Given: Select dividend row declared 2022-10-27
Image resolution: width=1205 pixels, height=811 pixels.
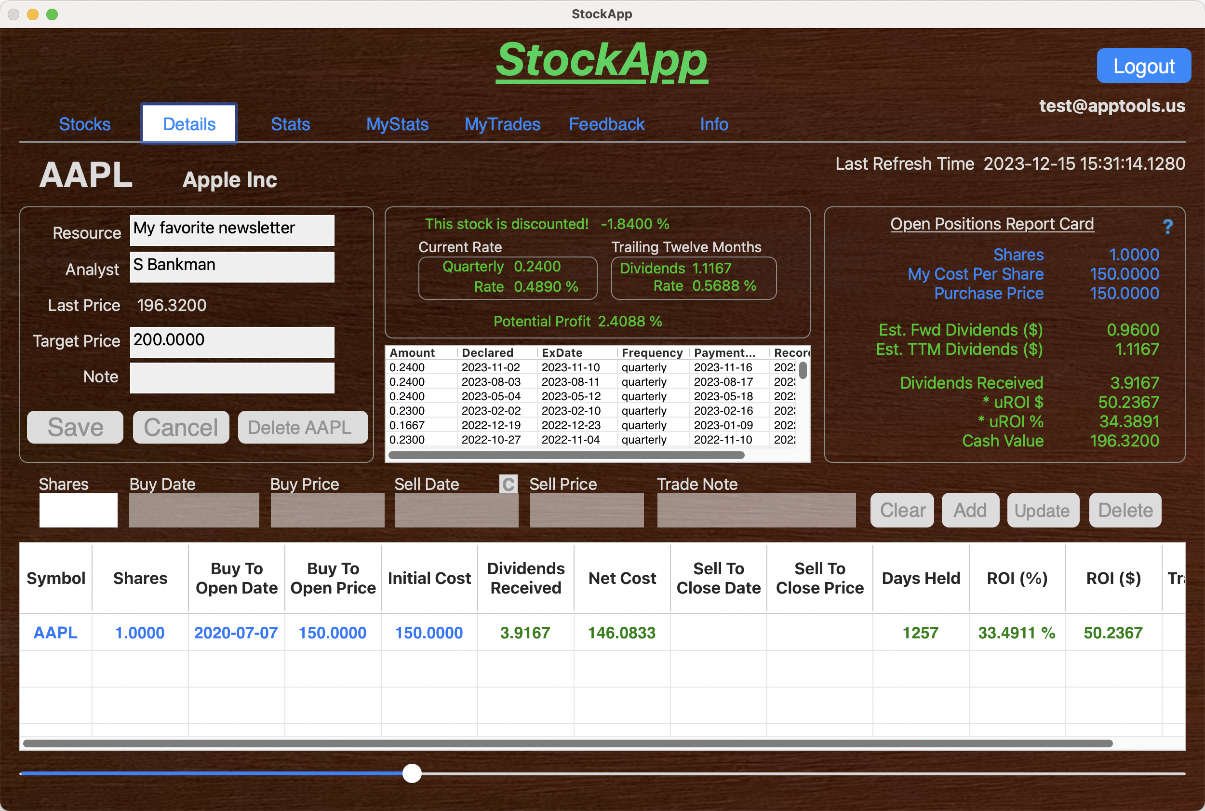Looking at the screenshot, I should click(x=591, y=440).
